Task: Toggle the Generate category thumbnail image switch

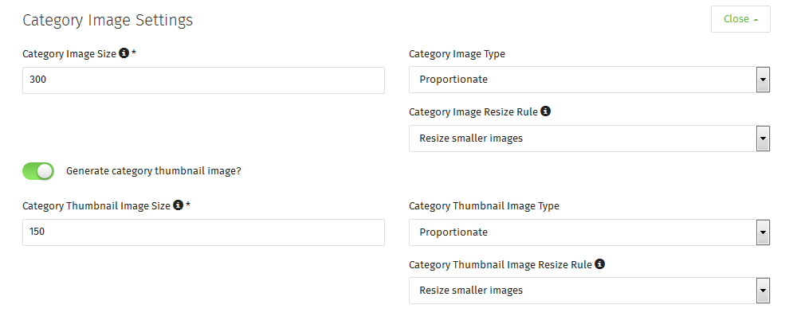Action: click(x=38, y=171)
